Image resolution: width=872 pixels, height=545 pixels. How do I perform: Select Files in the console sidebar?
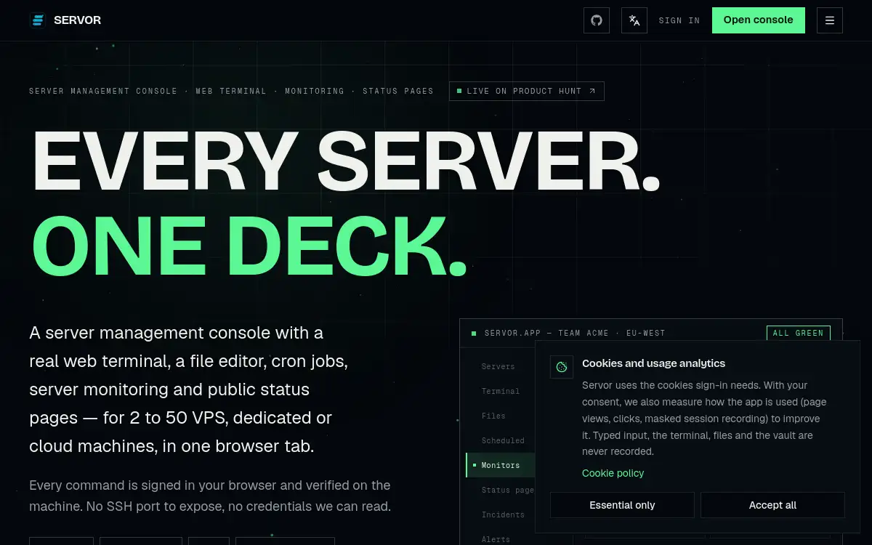pyautogui.click(x=493, y=416)
